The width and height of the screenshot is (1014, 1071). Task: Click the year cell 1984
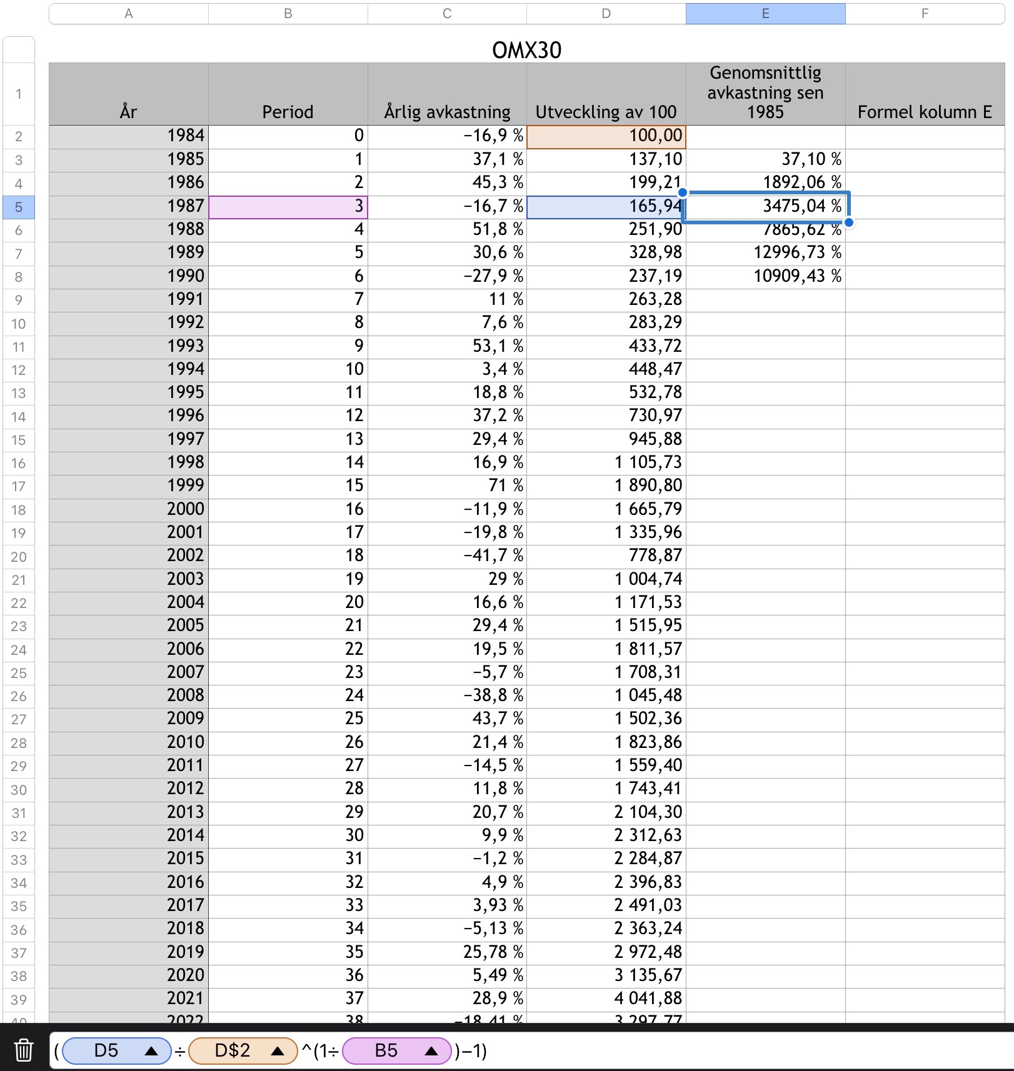(x=129, y=137)
